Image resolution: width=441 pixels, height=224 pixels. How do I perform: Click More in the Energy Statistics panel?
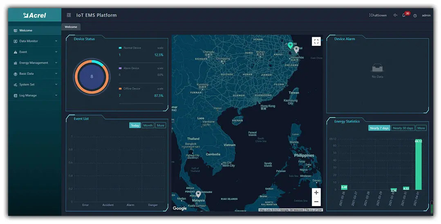(421, 128)
